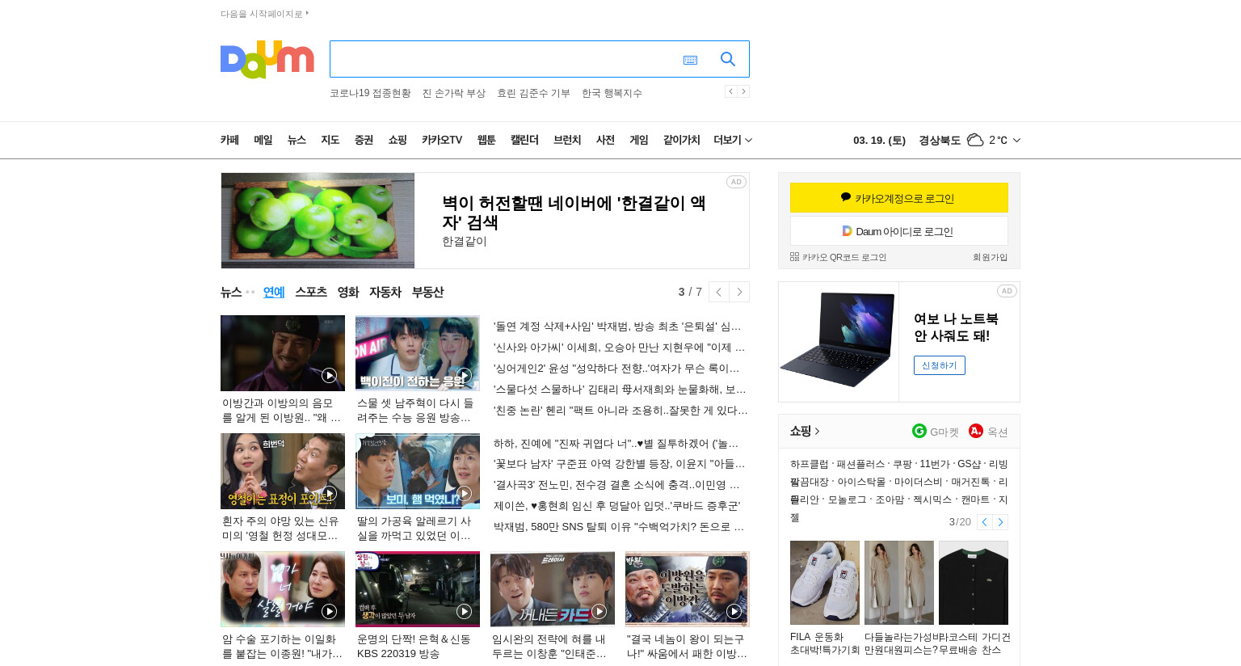
Task: Click the laptop ad image
Action: [839, 342]
